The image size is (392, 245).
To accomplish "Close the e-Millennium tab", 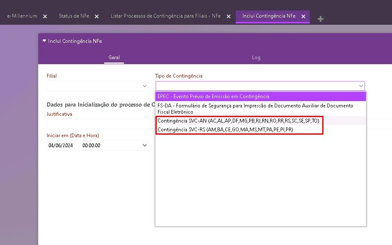I will pos(45,16).
